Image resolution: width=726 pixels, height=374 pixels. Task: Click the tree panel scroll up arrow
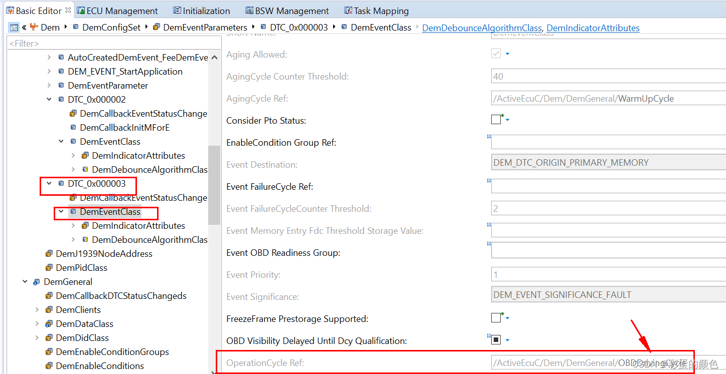point(214,58)
